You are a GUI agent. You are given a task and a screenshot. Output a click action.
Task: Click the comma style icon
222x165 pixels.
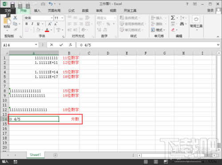point(114,24)
